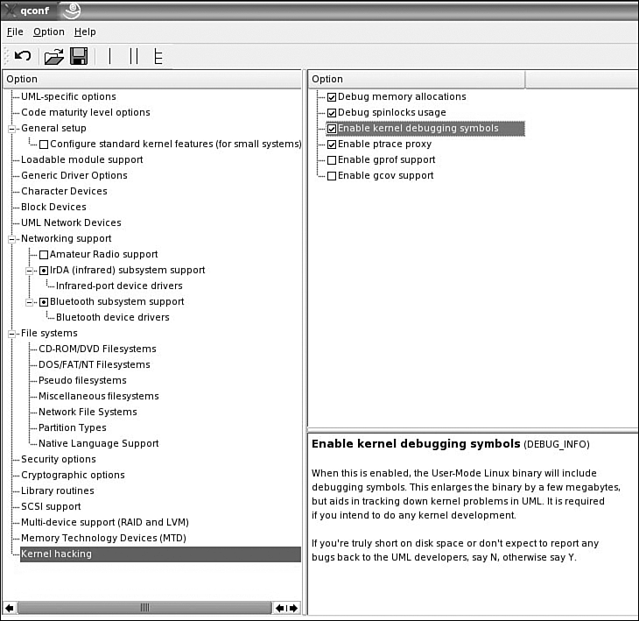Click the window menu icon beside qconf title
This screenshot has height=621, width=639.
pyautogui.click(x=11, y=9)
